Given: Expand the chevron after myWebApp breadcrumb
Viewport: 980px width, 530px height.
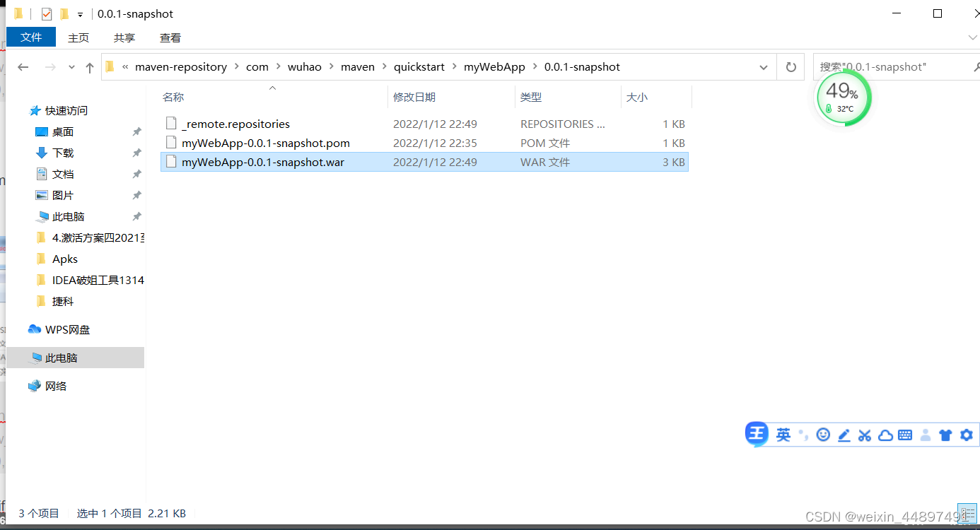Looking at the screenshot, I should [x=535, y=67].
